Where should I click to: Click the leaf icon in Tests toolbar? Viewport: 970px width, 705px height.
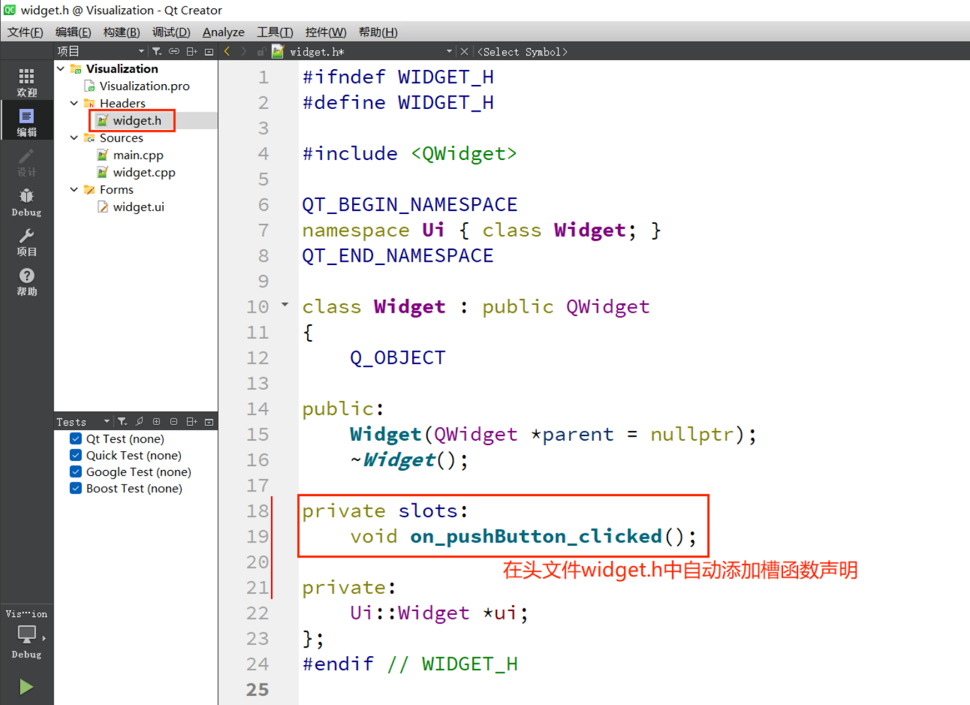[139, 422]
